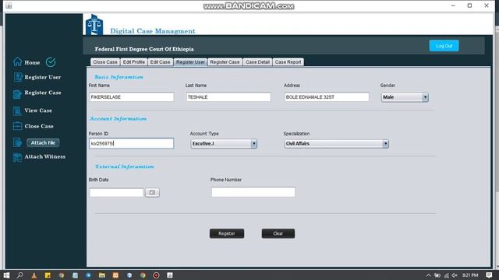The height and width of the screenshot is (280, 499).
Task: Click the checkmark circle icon beside Home
Action: coord(51,62)
